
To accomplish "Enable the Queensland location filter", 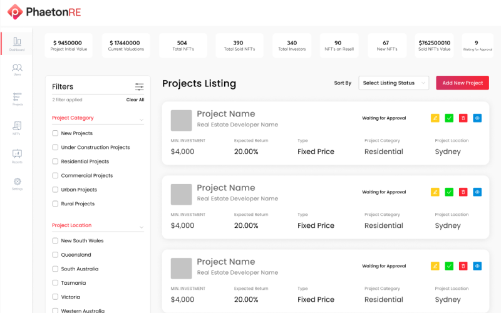I will point(55,255).
